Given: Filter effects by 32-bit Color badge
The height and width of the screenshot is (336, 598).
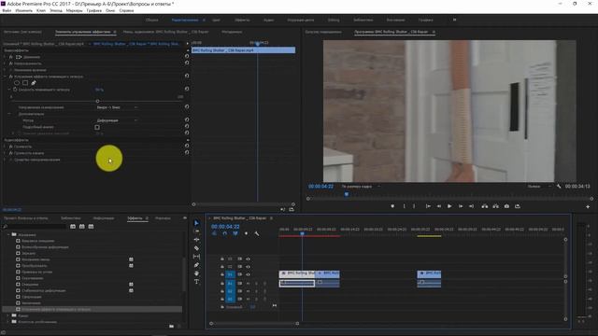Looking at the screenshot, I should [82, 226].
